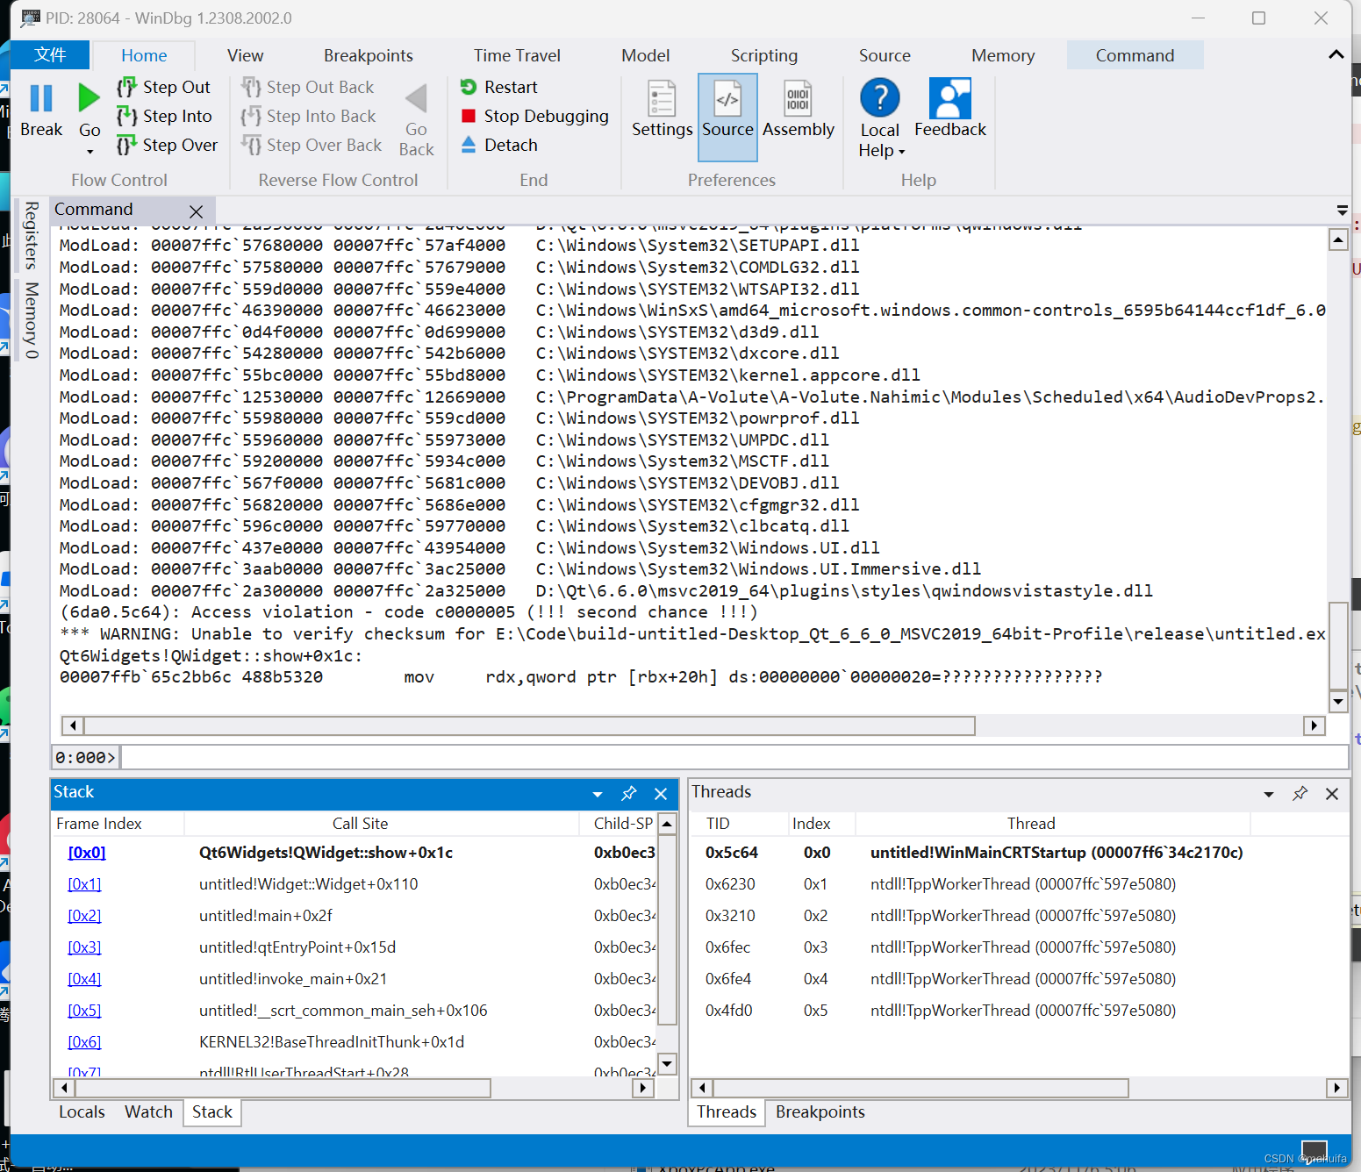Switch to the View ribbon tab
The width and height of the screenshot is (1361, 1172).
click(245, 55)
